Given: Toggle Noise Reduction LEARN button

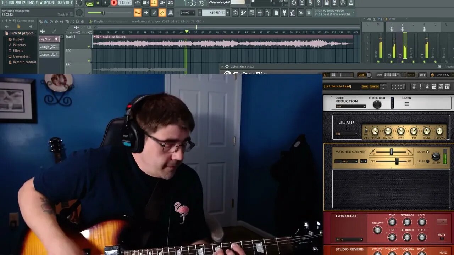Looking at the screenshot, I should pos(407,104).
